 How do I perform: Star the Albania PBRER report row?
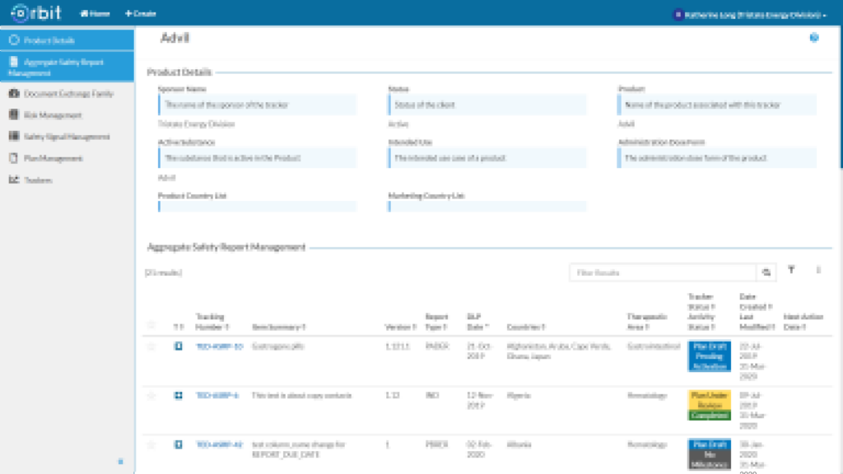151,444
